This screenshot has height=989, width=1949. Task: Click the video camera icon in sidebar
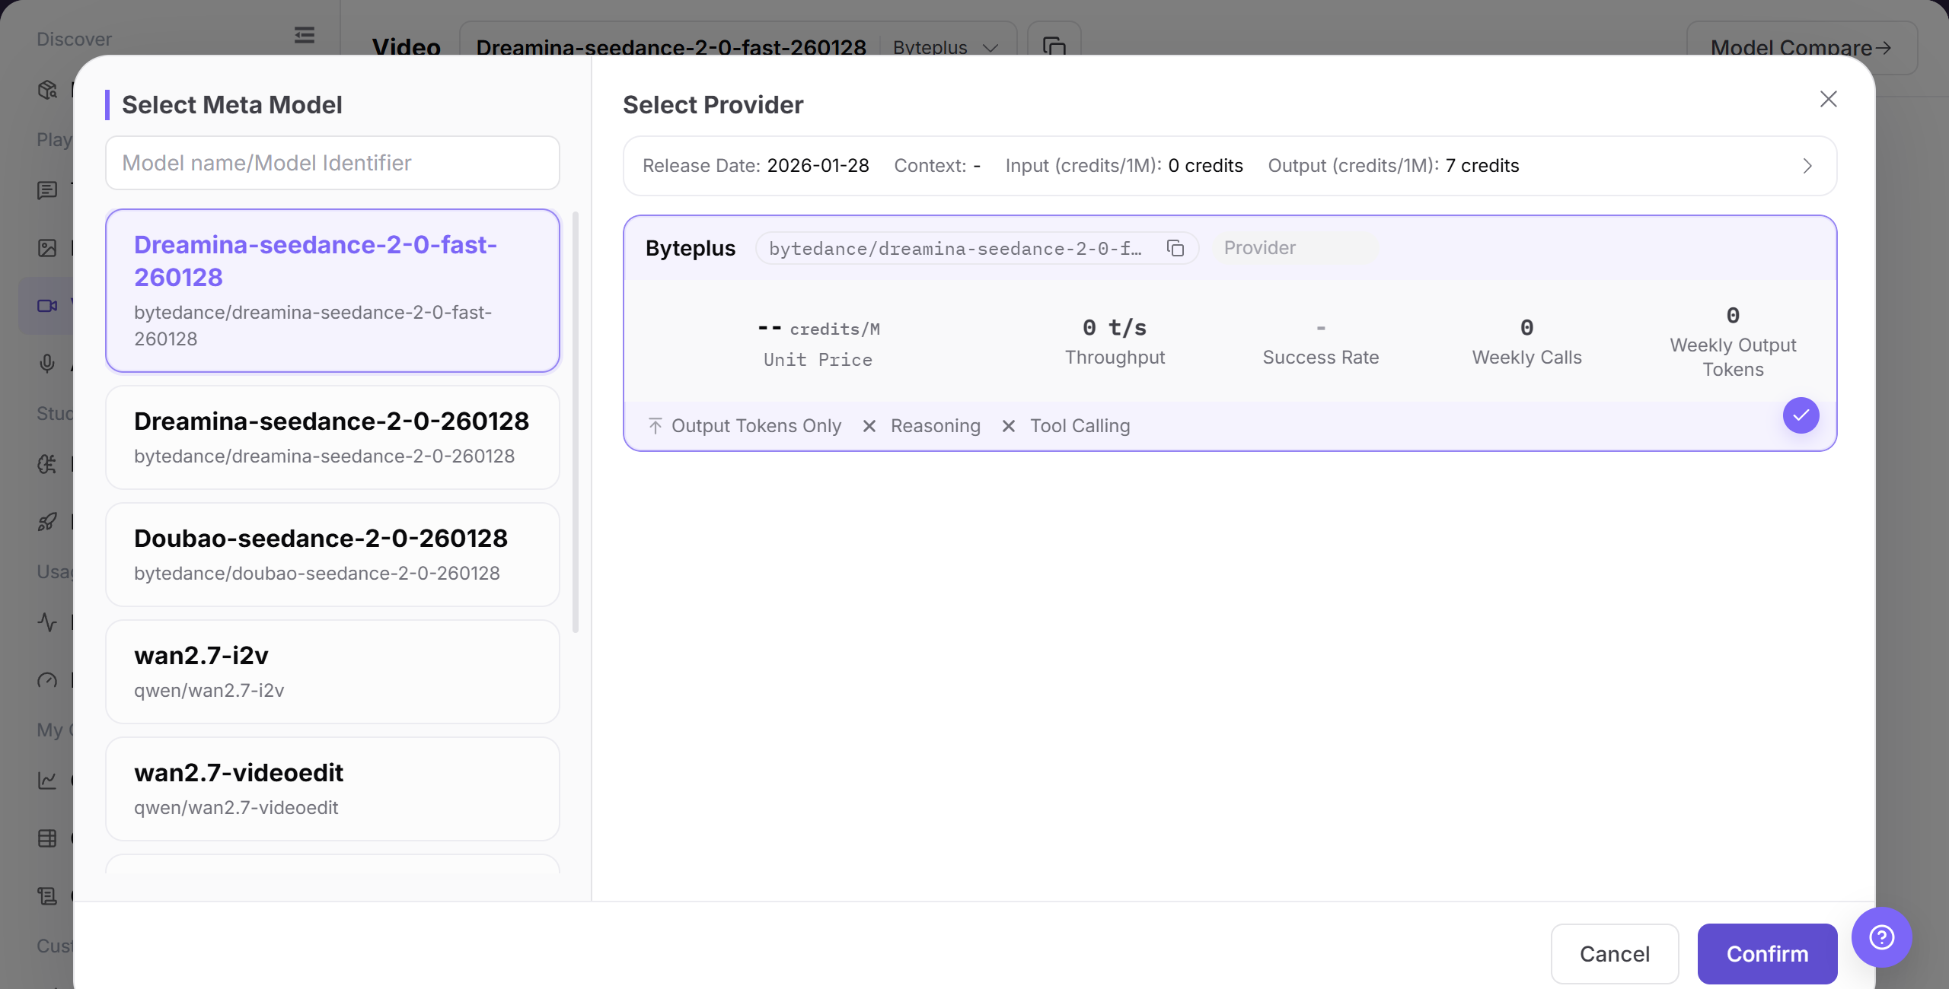click(x=47, y=306)
